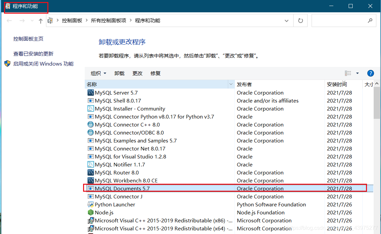Select the Python Launcher row name

click(115, 205)
